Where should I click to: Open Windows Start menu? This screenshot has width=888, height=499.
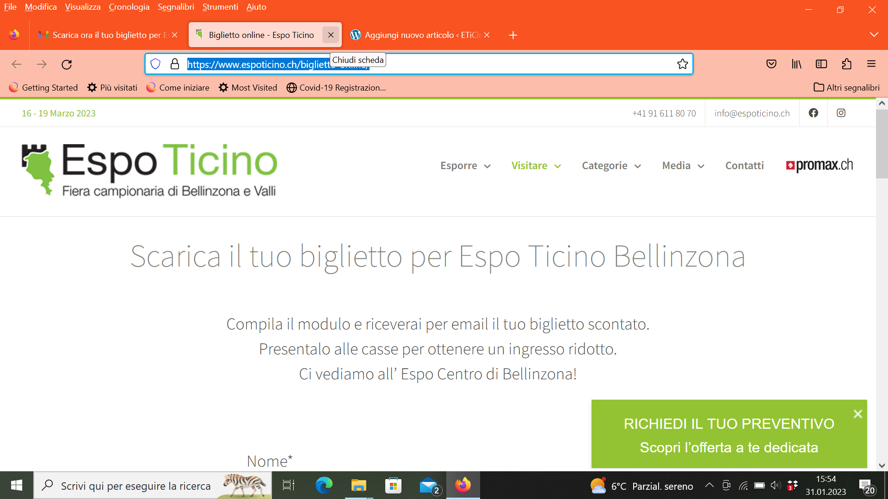pos(17,485)
